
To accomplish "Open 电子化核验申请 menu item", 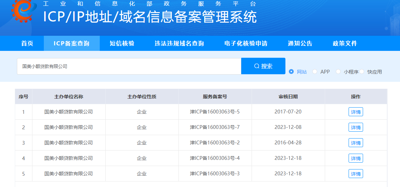I will pos(246,43).
